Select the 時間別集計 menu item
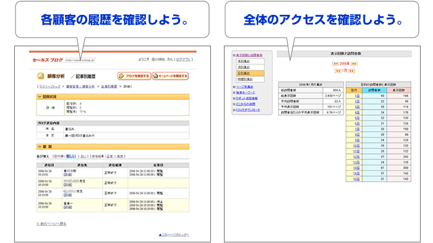433x243 pixels. (250, 80)
